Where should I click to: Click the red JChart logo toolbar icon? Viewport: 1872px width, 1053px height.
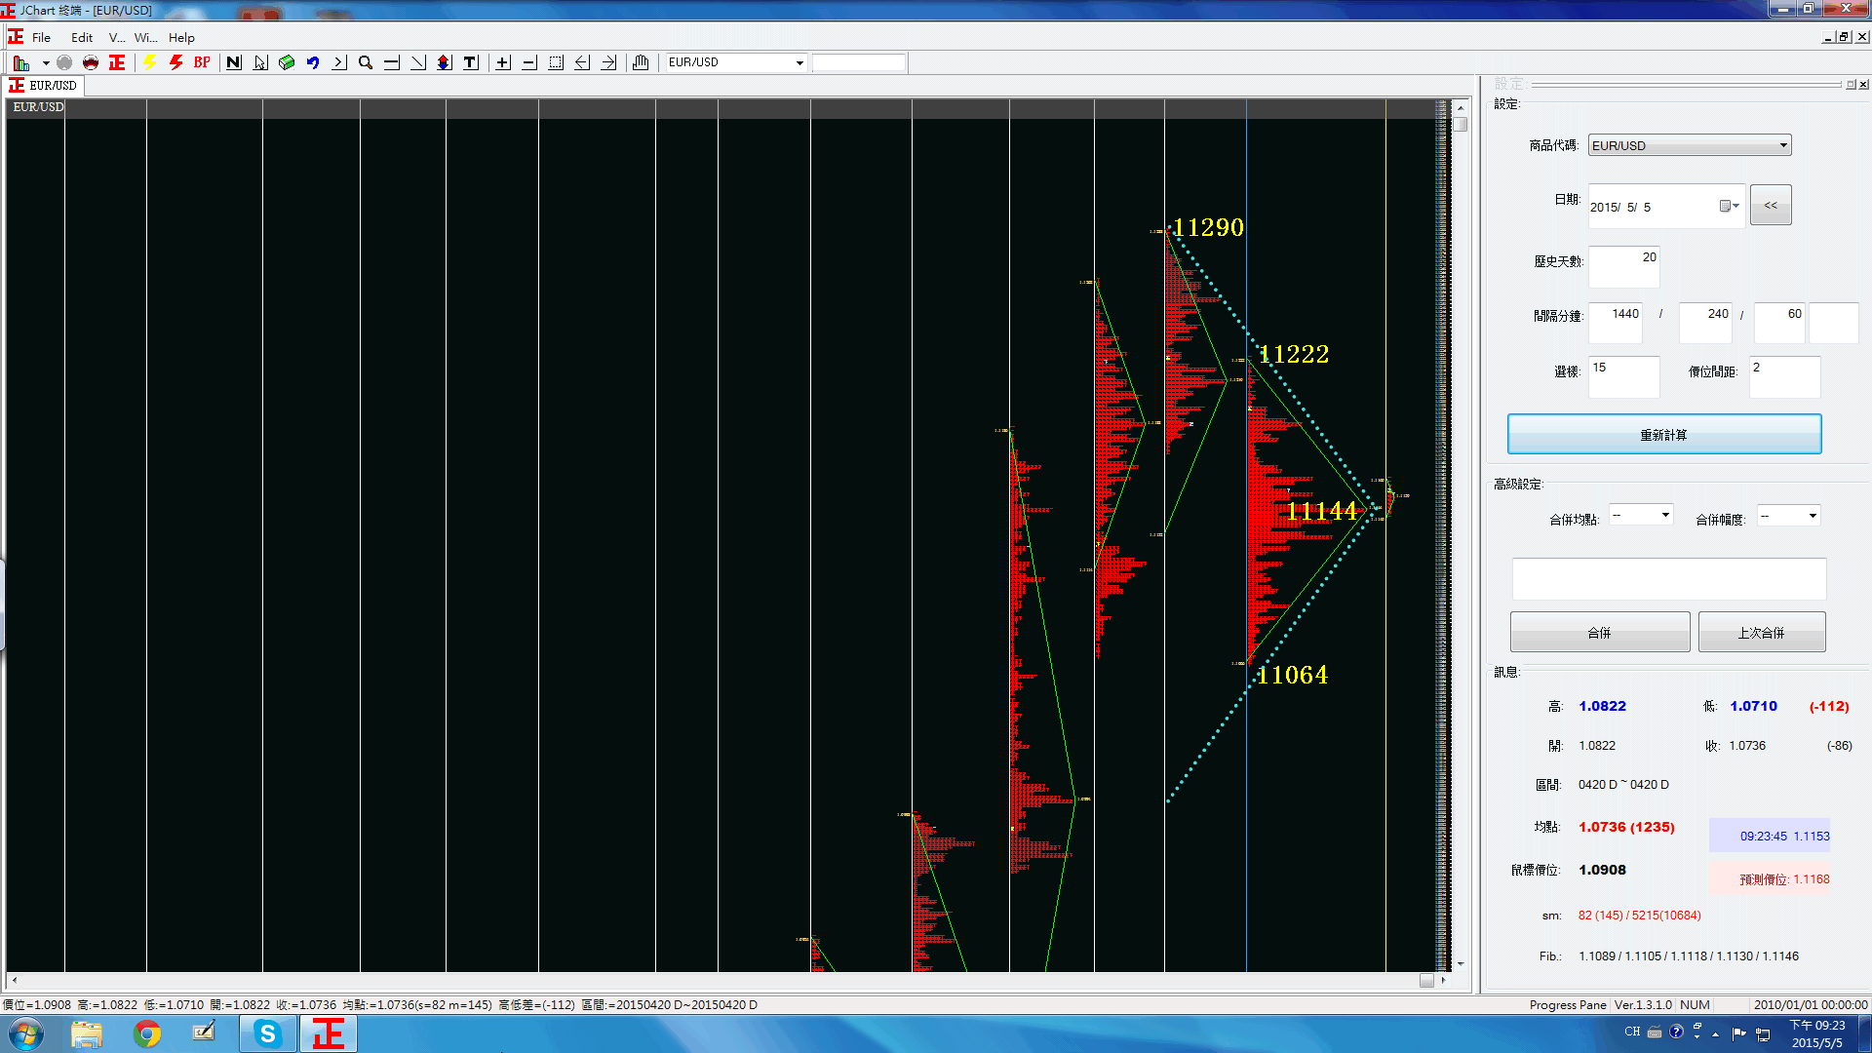click(x=117, y=62)
